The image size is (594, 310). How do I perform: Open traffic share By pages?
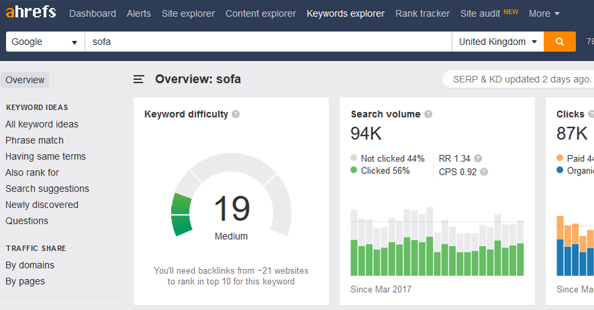tap(25, 281)
